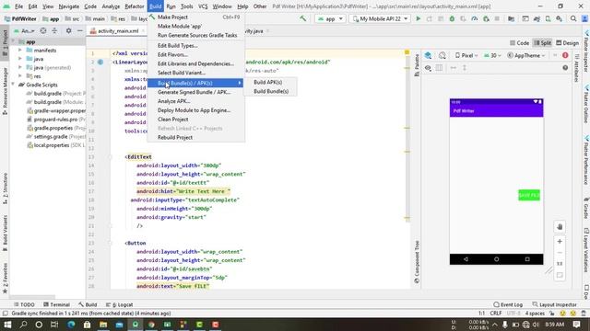Open the TODO tool window button
590x331 pixels.
point(24,304)
